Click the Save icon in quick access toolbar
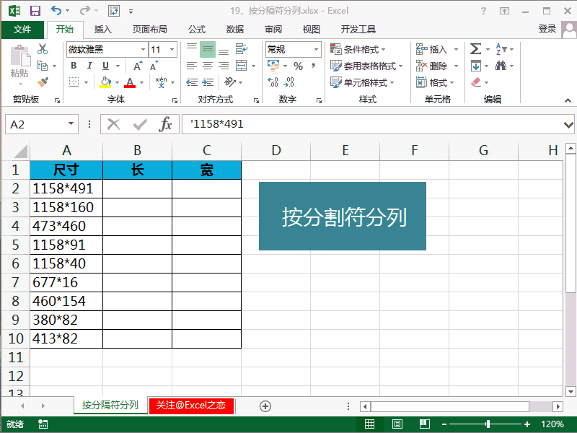This screenshot has height=433, width=577. (35, 11)
